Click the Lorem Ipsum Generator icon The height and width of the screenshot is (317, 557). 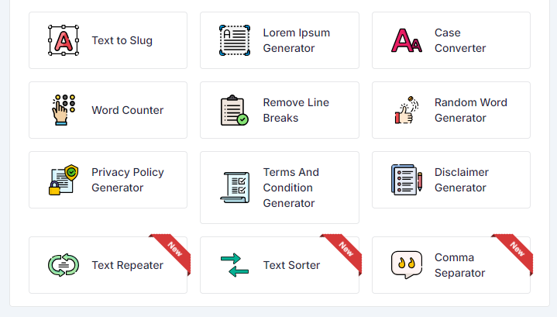point(235,40)
